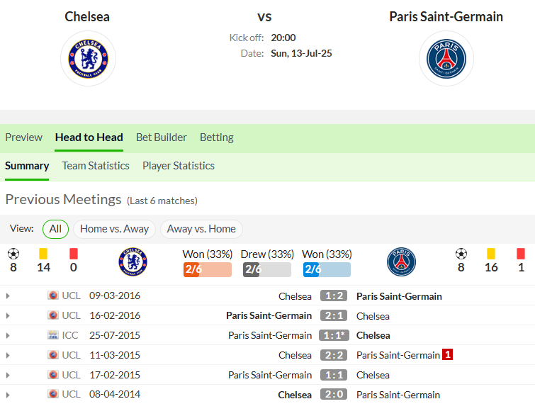Click PSG's yellow card icon

coord(491,254)
